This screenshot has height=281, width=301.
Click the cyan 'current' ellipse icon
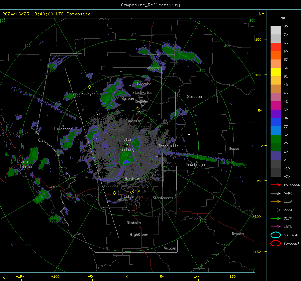pyautogui.click(x=276, y=235)
